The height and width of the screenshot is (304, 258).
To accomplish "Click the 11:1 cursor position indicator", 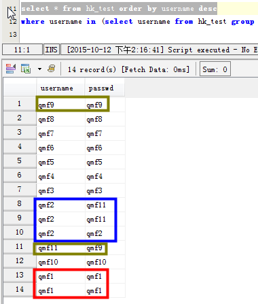I will coord(22,50).
